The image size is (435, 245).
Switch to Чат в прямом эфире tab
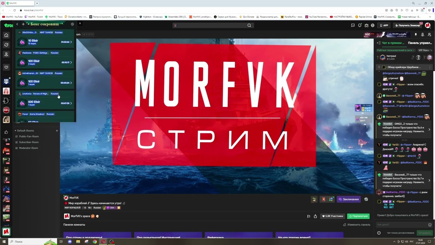coord(393,43)
